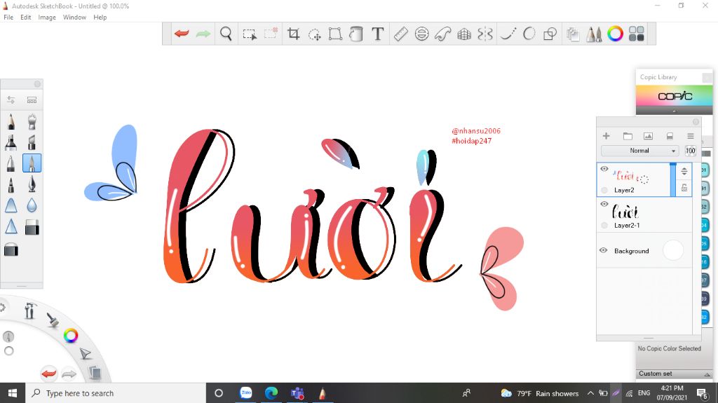Enable the Ellipse guide
The height and width of the screenshot is (403, 718).
coord(421,34)
